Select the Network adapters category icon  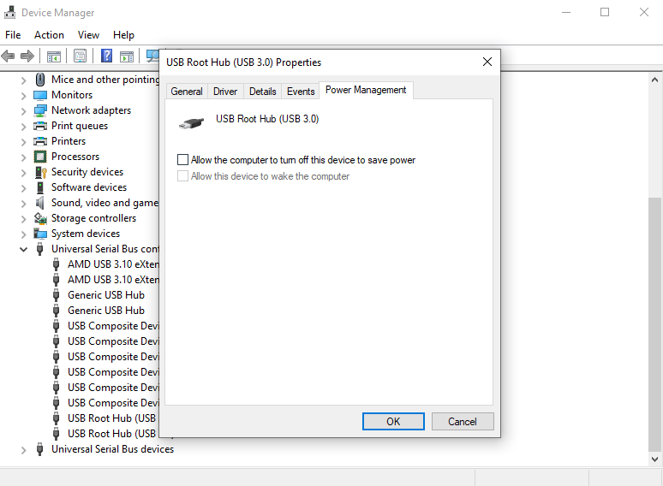(40, 110)
